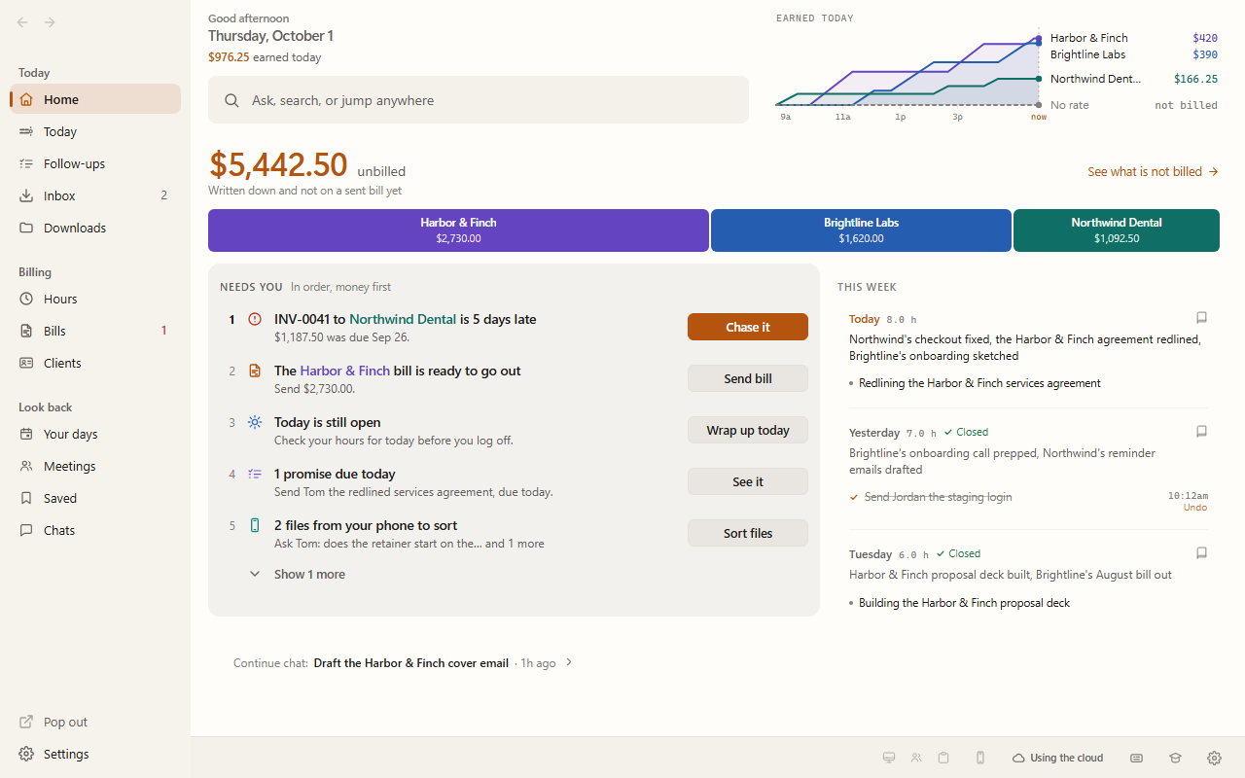
Task: Click the phone icon in the status bar
Action: click(x=980, y=758)
